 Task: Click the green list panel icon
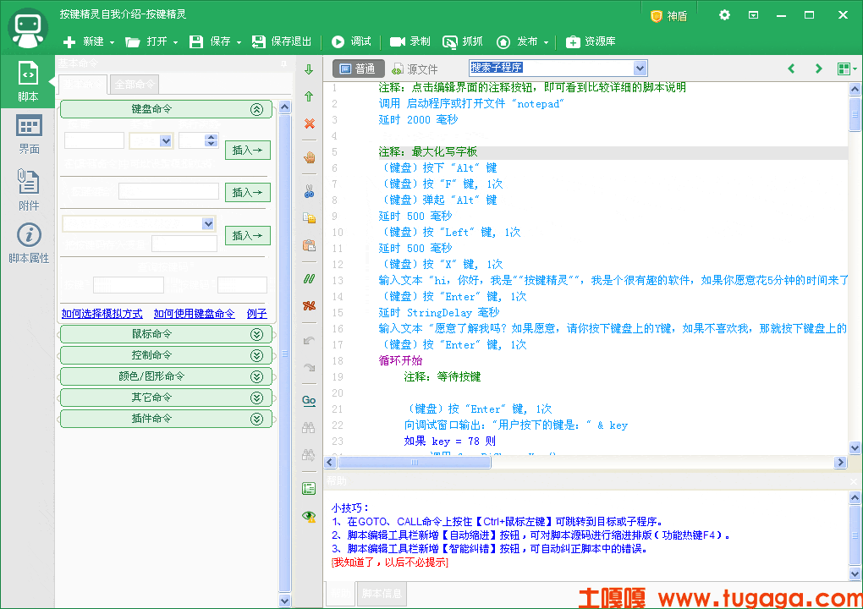coord(309,489)
